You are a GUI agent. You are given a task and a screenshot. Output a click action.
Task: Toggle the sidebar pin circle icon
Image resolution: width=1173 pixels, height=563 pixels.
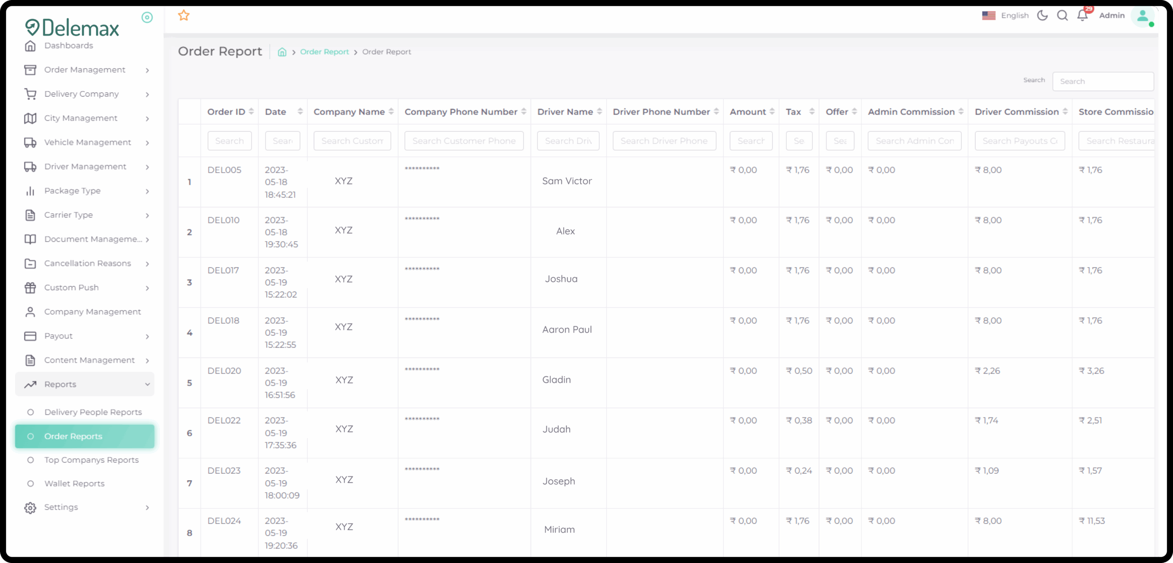(147, 17)
